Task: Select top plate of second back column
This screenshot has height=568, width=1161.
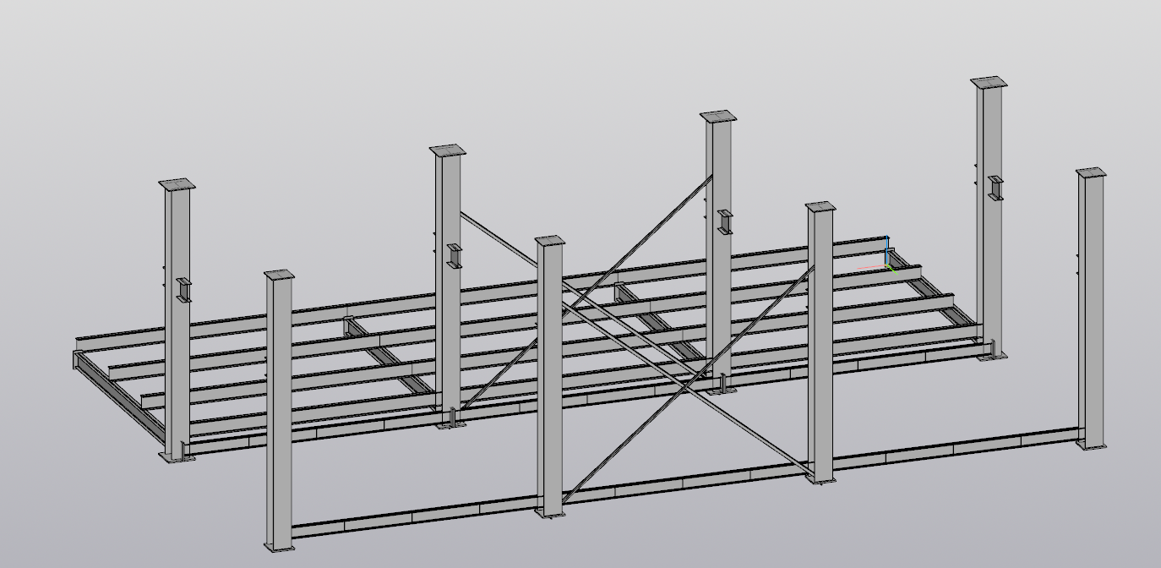Action: click(448, 150)
